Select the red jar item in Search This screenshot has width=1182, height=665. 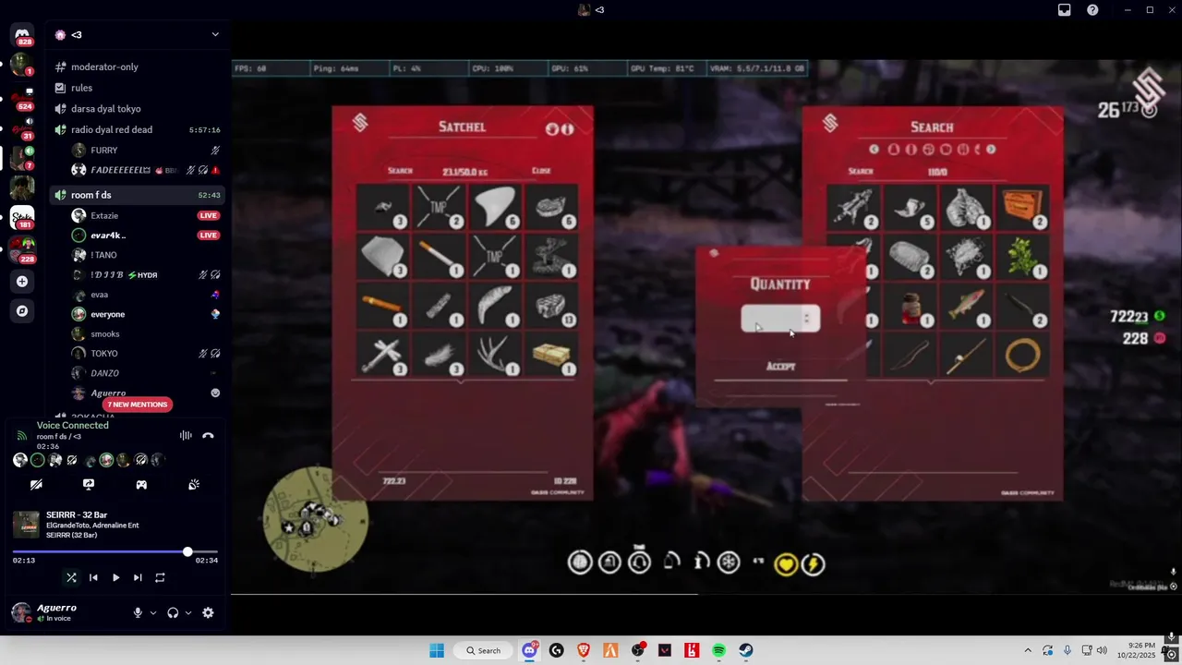pyautogui.click(x=910, y=306)
